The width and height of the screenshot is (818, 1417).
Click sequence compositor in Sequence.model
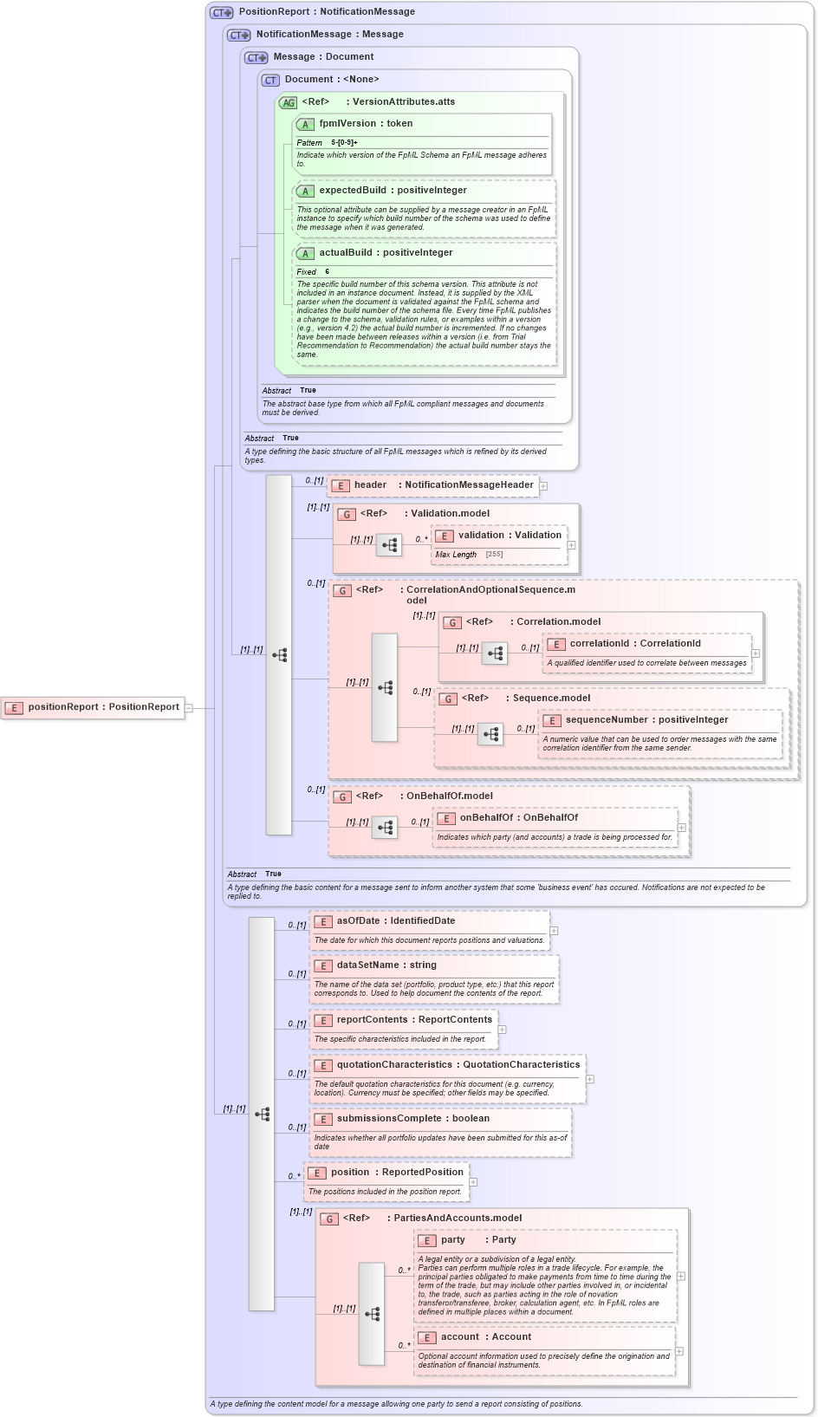coord(490,734)
